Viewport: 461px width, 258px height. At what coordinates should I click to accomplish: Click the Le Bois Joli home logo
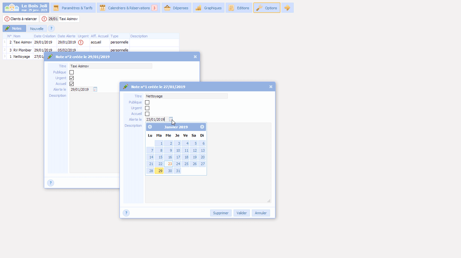26,7
